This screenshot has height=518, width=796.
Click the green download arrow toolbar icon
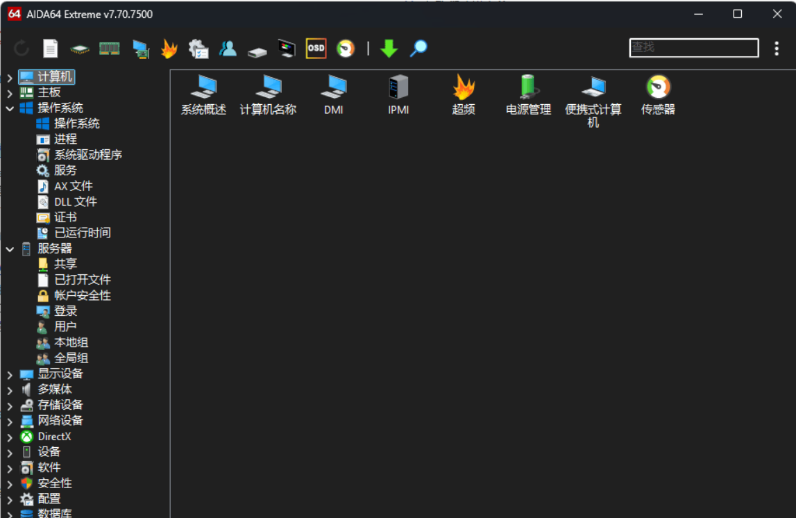(389, 49)
